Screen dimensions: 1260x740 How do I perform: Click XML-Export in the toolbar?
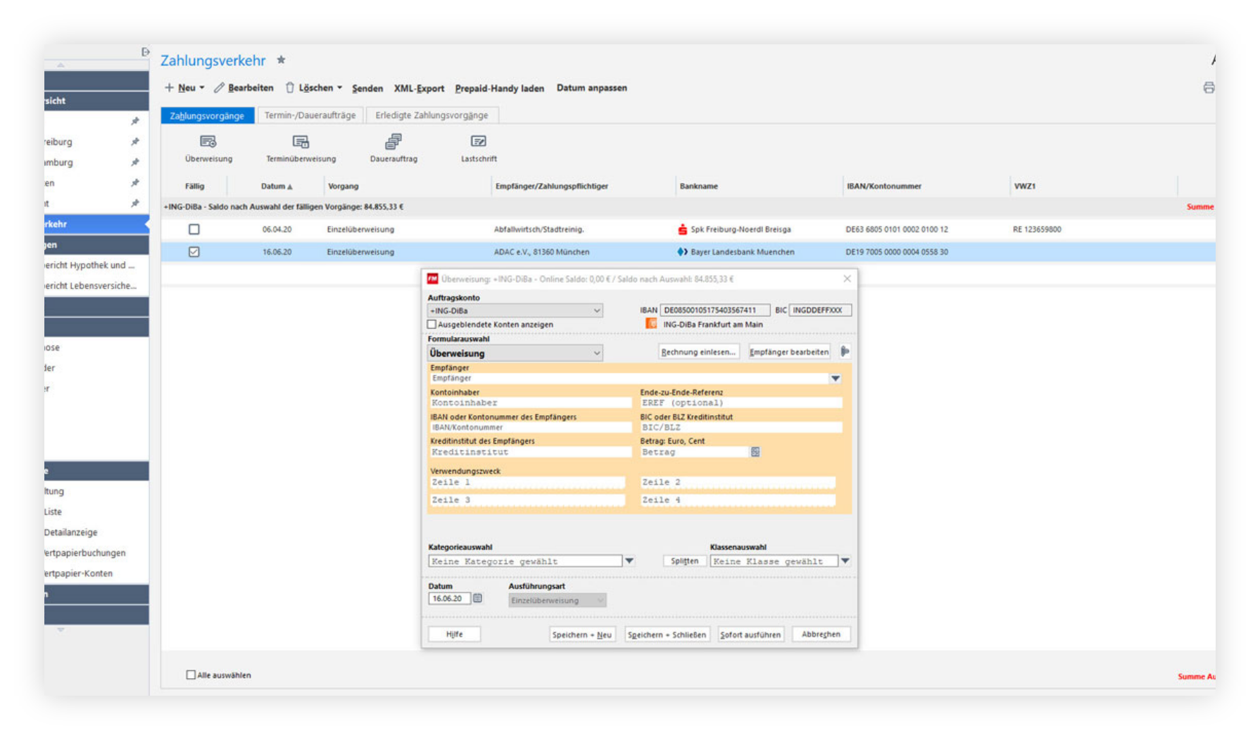419,88
